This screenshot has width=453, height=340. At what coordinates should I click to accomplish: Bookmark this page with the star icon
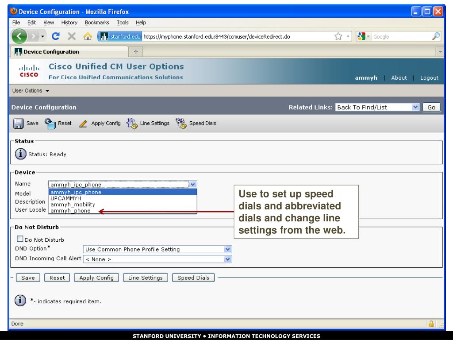pyautogui.click(x=338, y=36)
